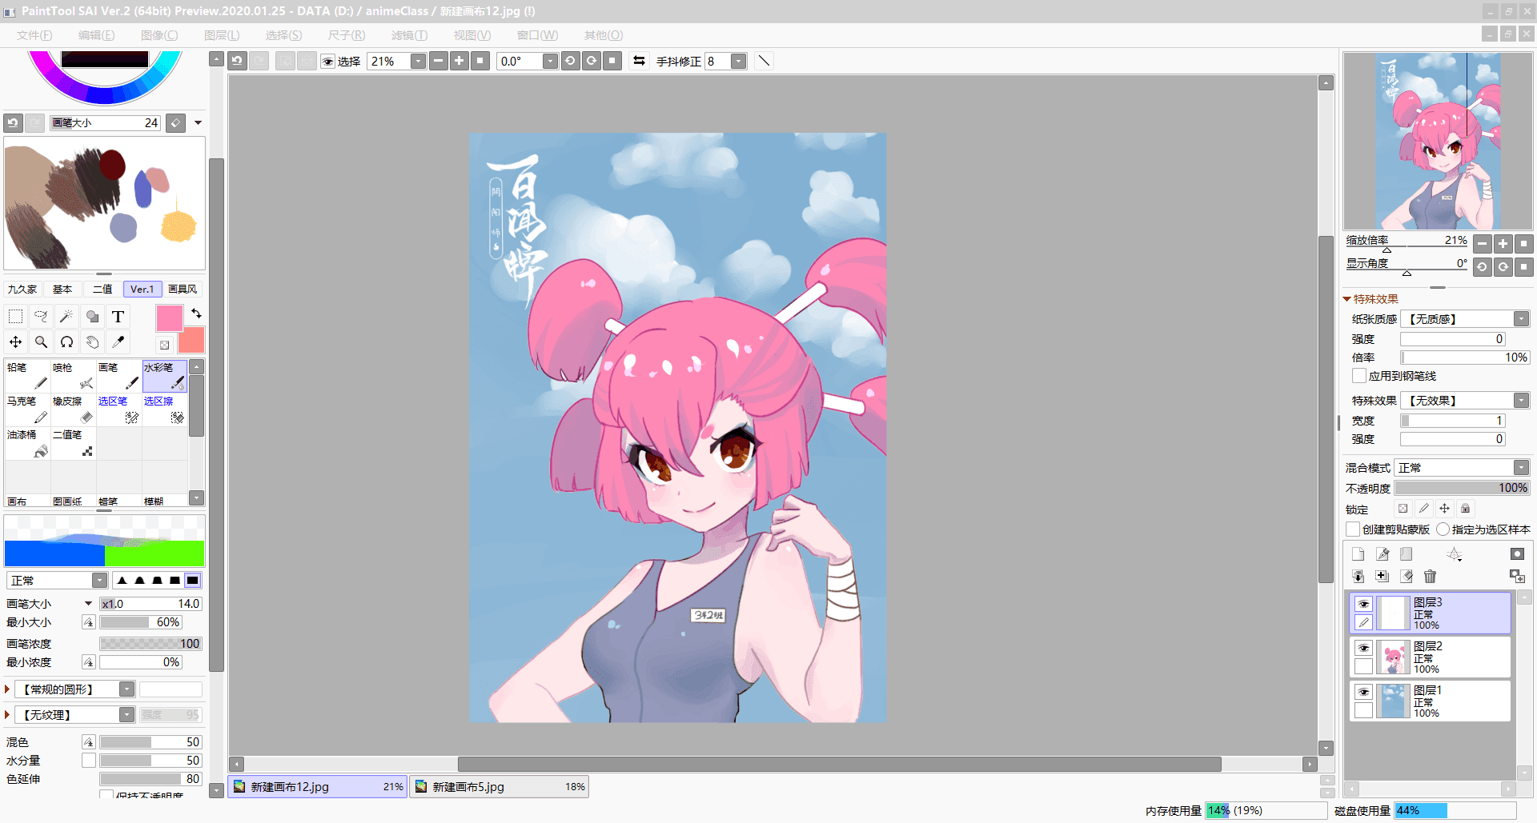
Task: Open brush mode 正常 dropdown
Action: [99, 581]
